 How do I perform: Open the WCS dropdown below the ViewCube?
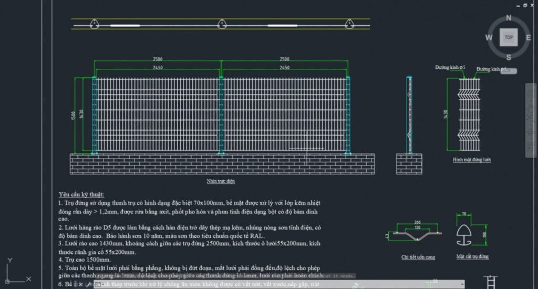point(509,71)
